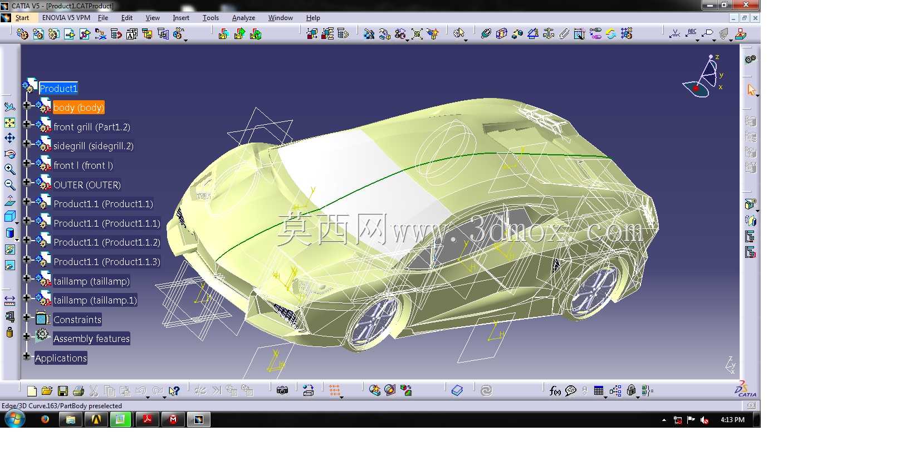Click the Print icon in bottom toolbar
The width and height of the screenshot is (920, 460).
(79, 391)
